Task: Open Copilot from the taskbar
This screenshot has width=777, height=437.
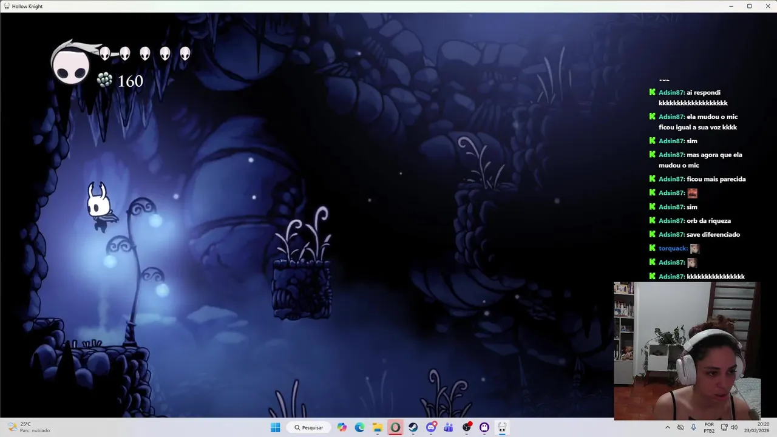Action: (x=342, y=427)
